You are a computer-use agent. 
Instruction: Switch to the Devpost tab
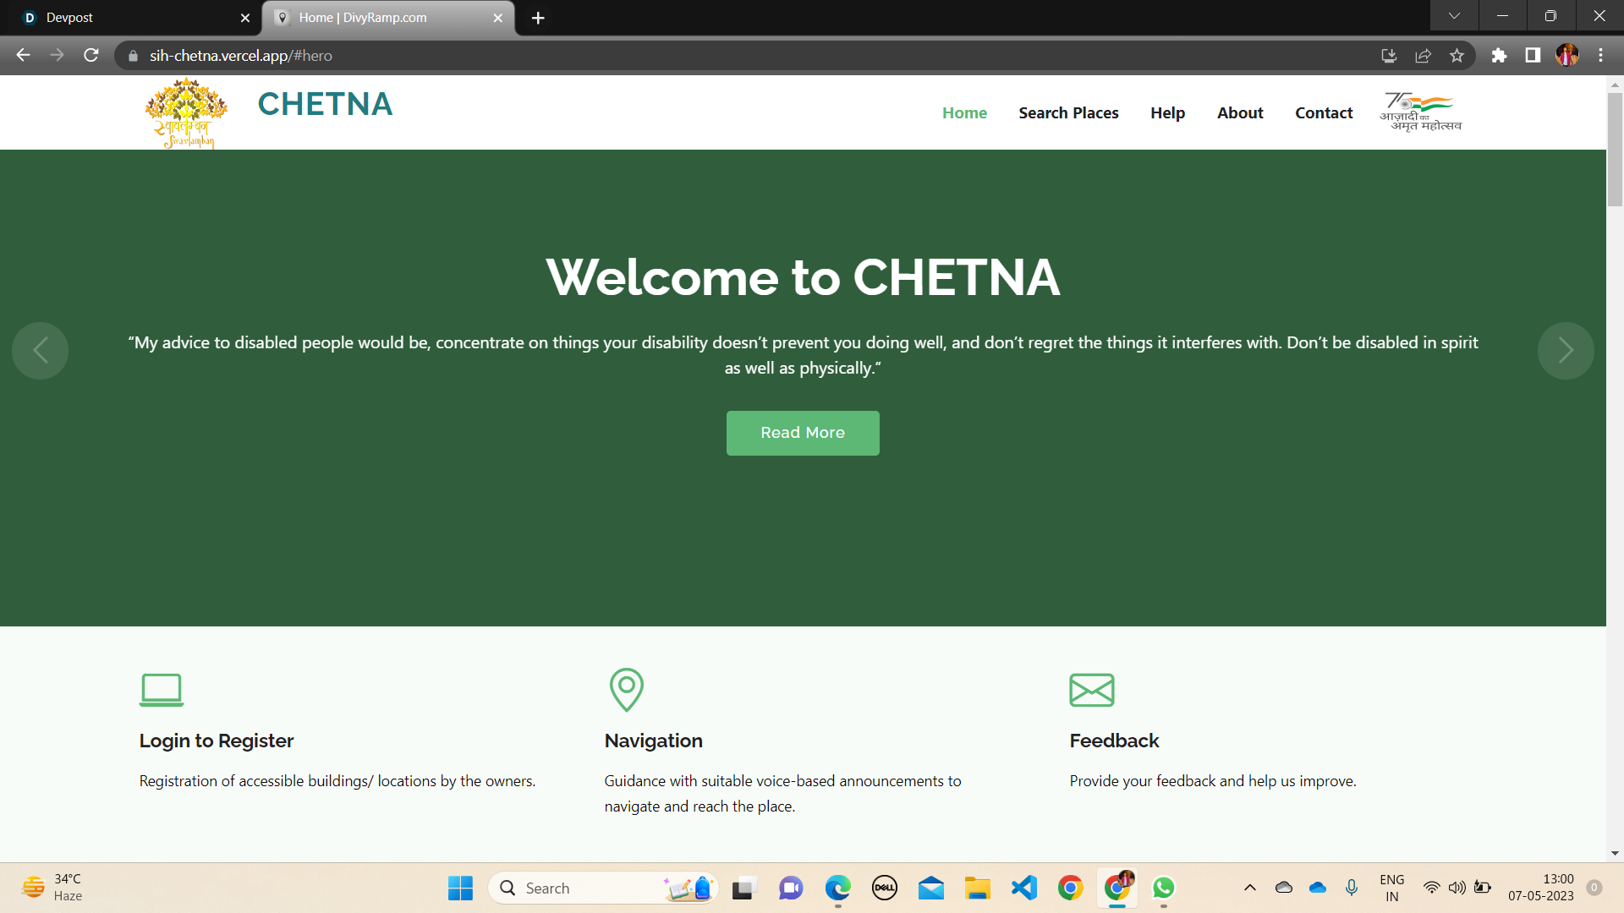point(131,18)
